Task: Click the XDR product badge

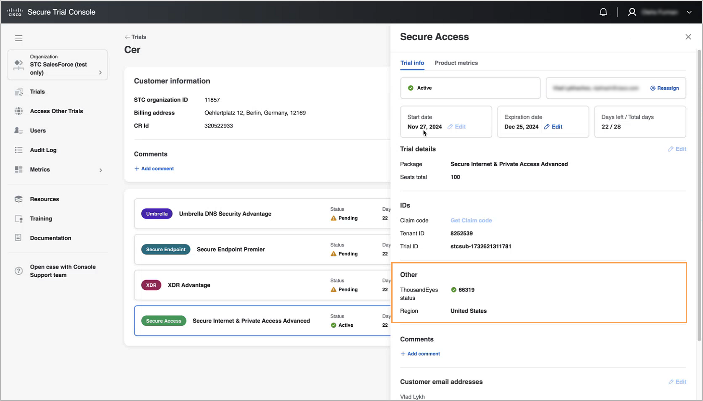Action: pyautogui.click(x=151, y=285)
